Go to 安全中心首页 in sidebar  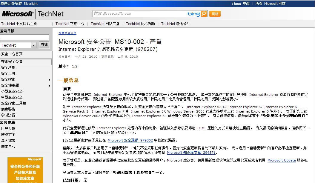click(x=12, y=54)
